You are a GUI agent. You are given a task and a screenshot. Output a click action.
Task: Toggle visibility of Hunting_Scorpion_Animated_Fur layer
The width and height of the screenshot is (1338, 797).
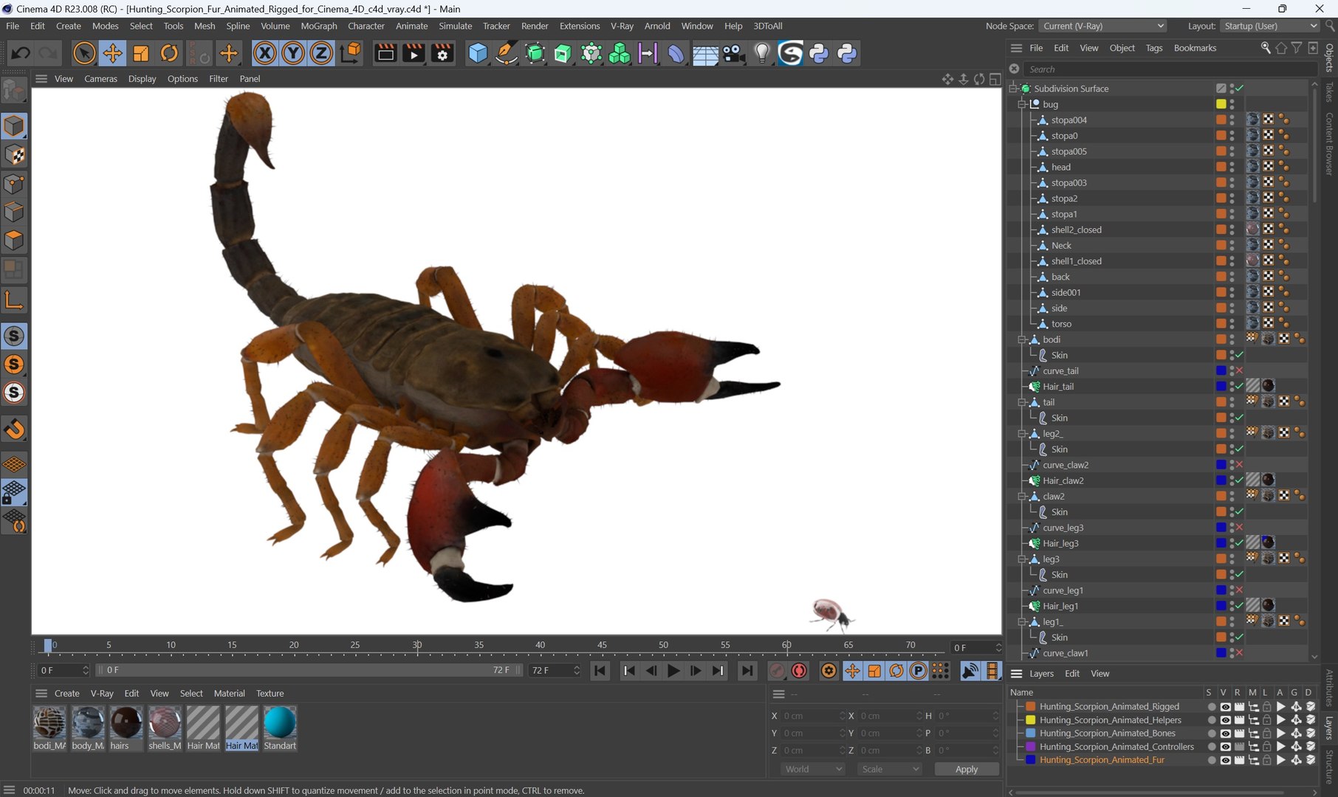[1225, 760]
